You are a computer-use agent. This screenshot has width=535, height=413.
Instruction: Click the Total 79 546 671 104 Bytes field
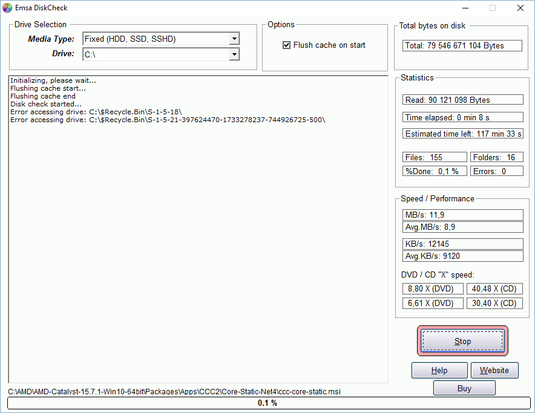click(x=462, y=46)
